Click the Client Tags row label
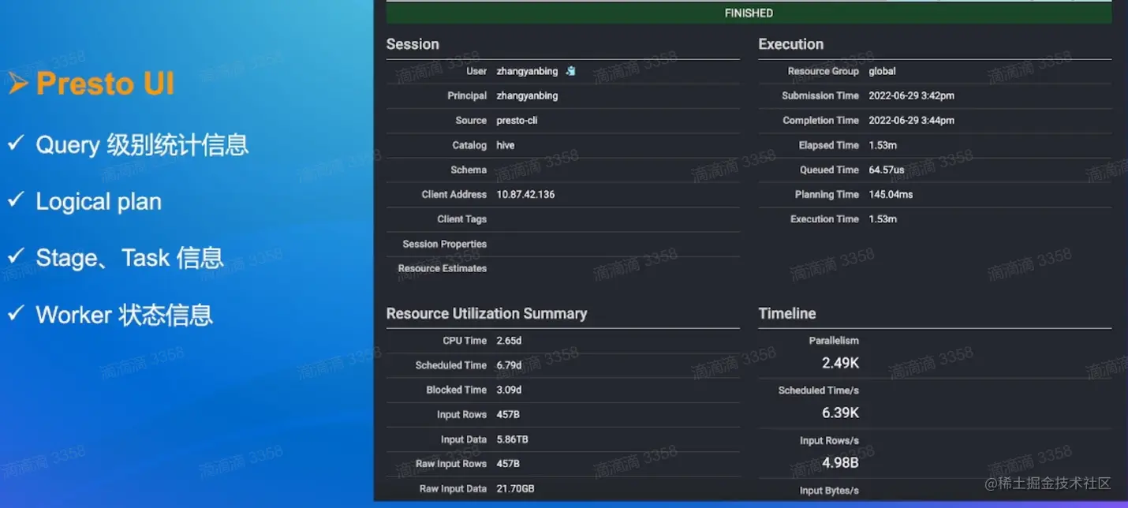Screen dimensions: 1128x508 point(462,219)
